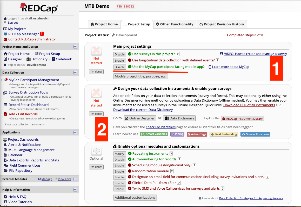Click the PID 188282 badge
Image resolution: width=301 pixels, height=207 pixels.
click(125, 6)
